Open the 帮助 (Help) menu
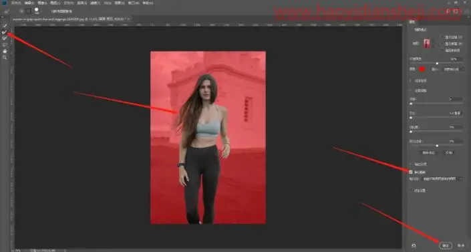 (148, 3)
